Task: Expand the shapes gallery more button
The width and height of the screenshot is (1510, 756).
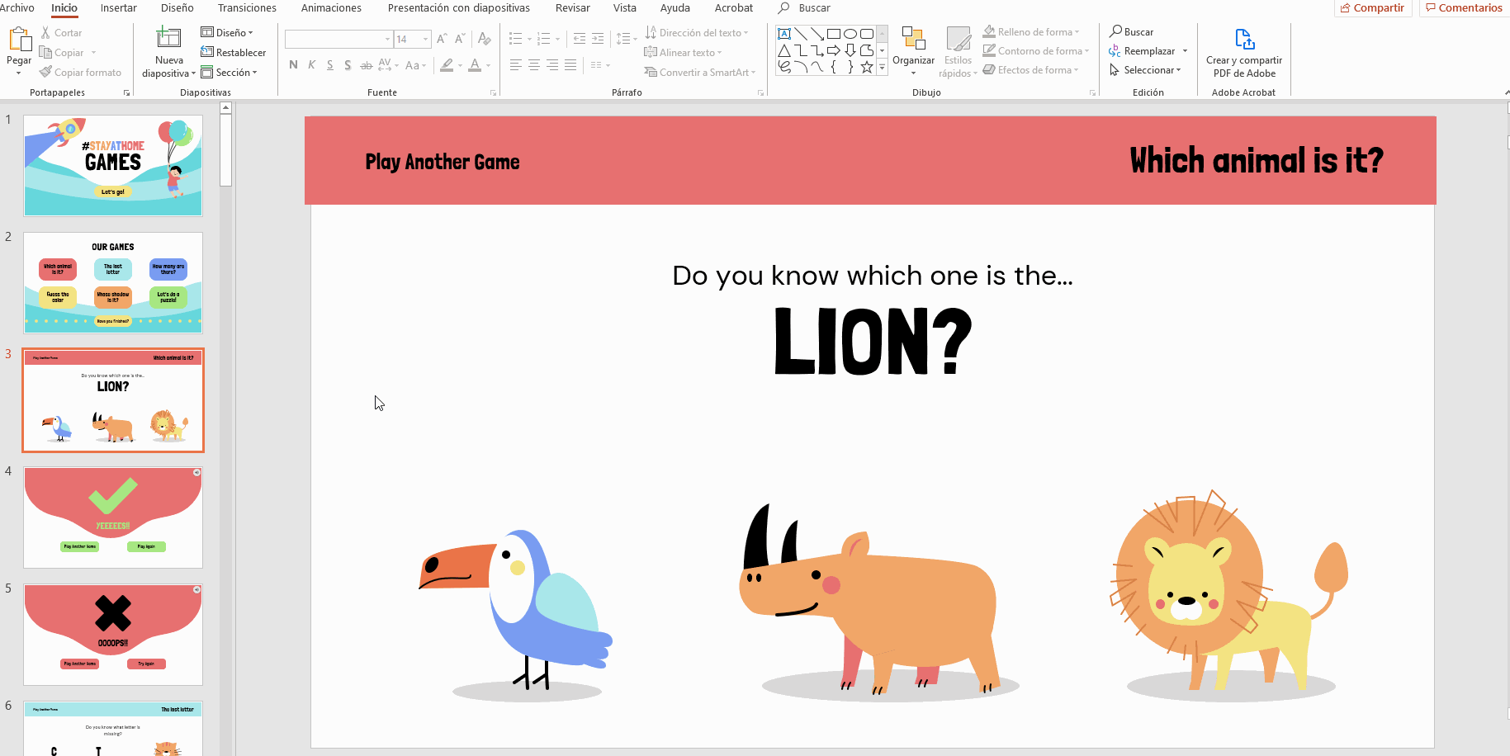Action: 882,67
